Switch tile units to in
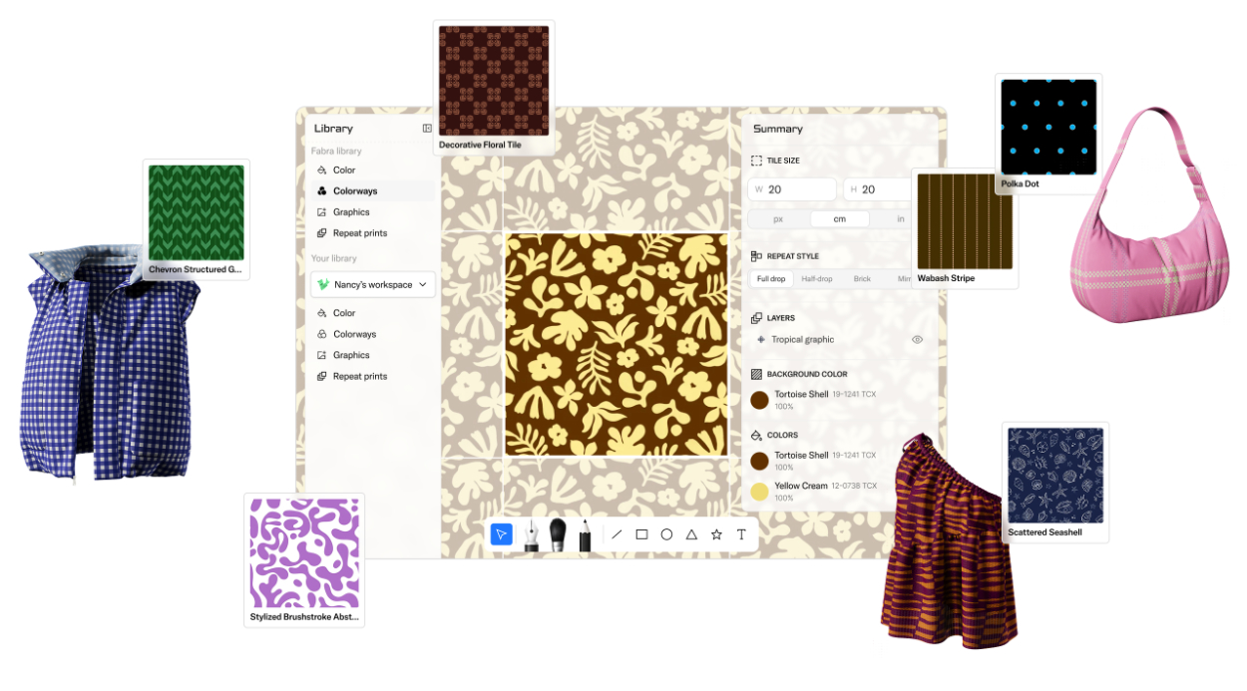 pos(900,218)
